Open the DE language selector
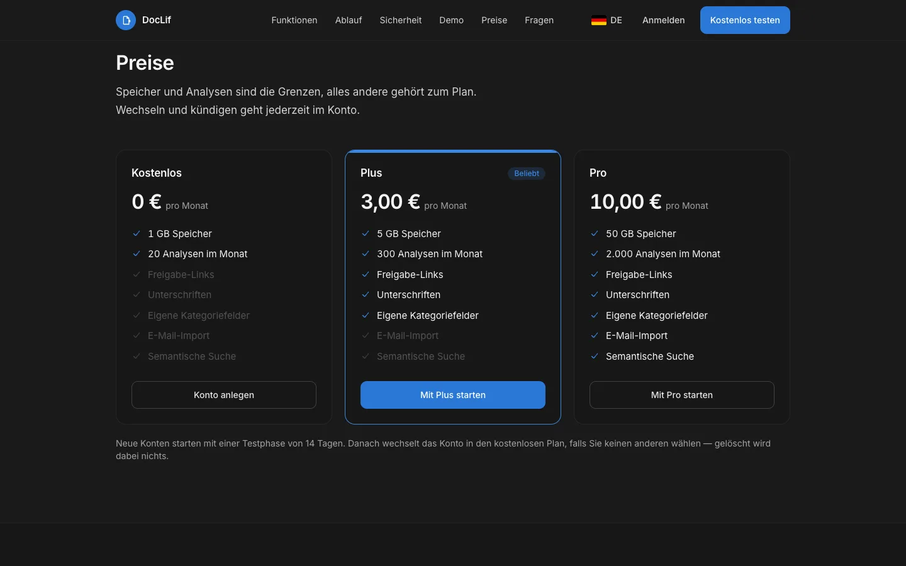This screenshot has height=566, width=906. [607, 20]
